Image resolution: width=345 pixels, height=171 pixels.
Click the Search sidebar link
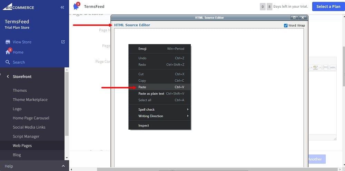coord(19,62)
